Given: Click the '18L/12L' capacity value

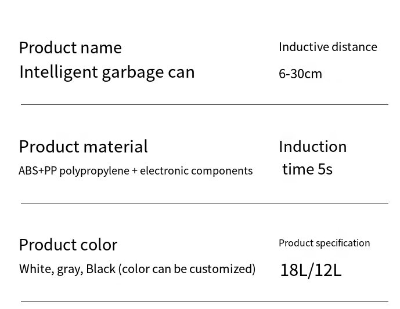Looking at the screenshot, I should pyautogui.click(x=311, y=270).
